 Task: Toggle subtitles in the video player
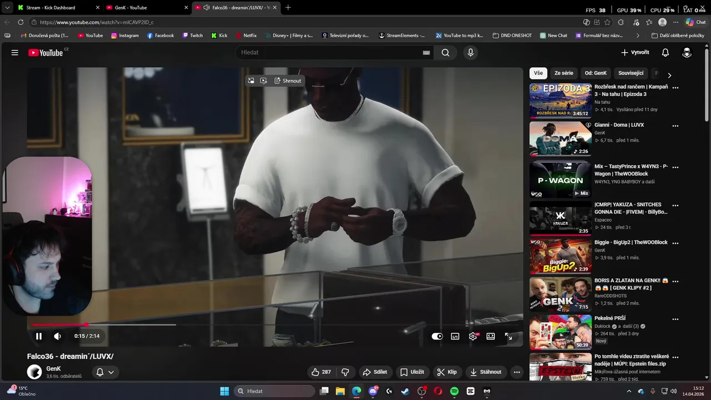tap(455, 336)
